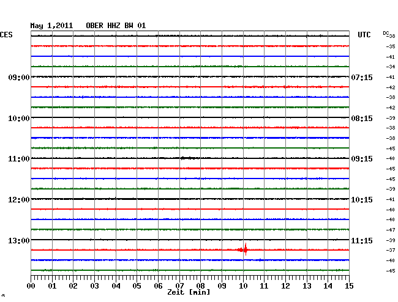Viewport: 398px width, 302px height.
Task: Click the Zeit [min] axis title
Action: [189, 292]
